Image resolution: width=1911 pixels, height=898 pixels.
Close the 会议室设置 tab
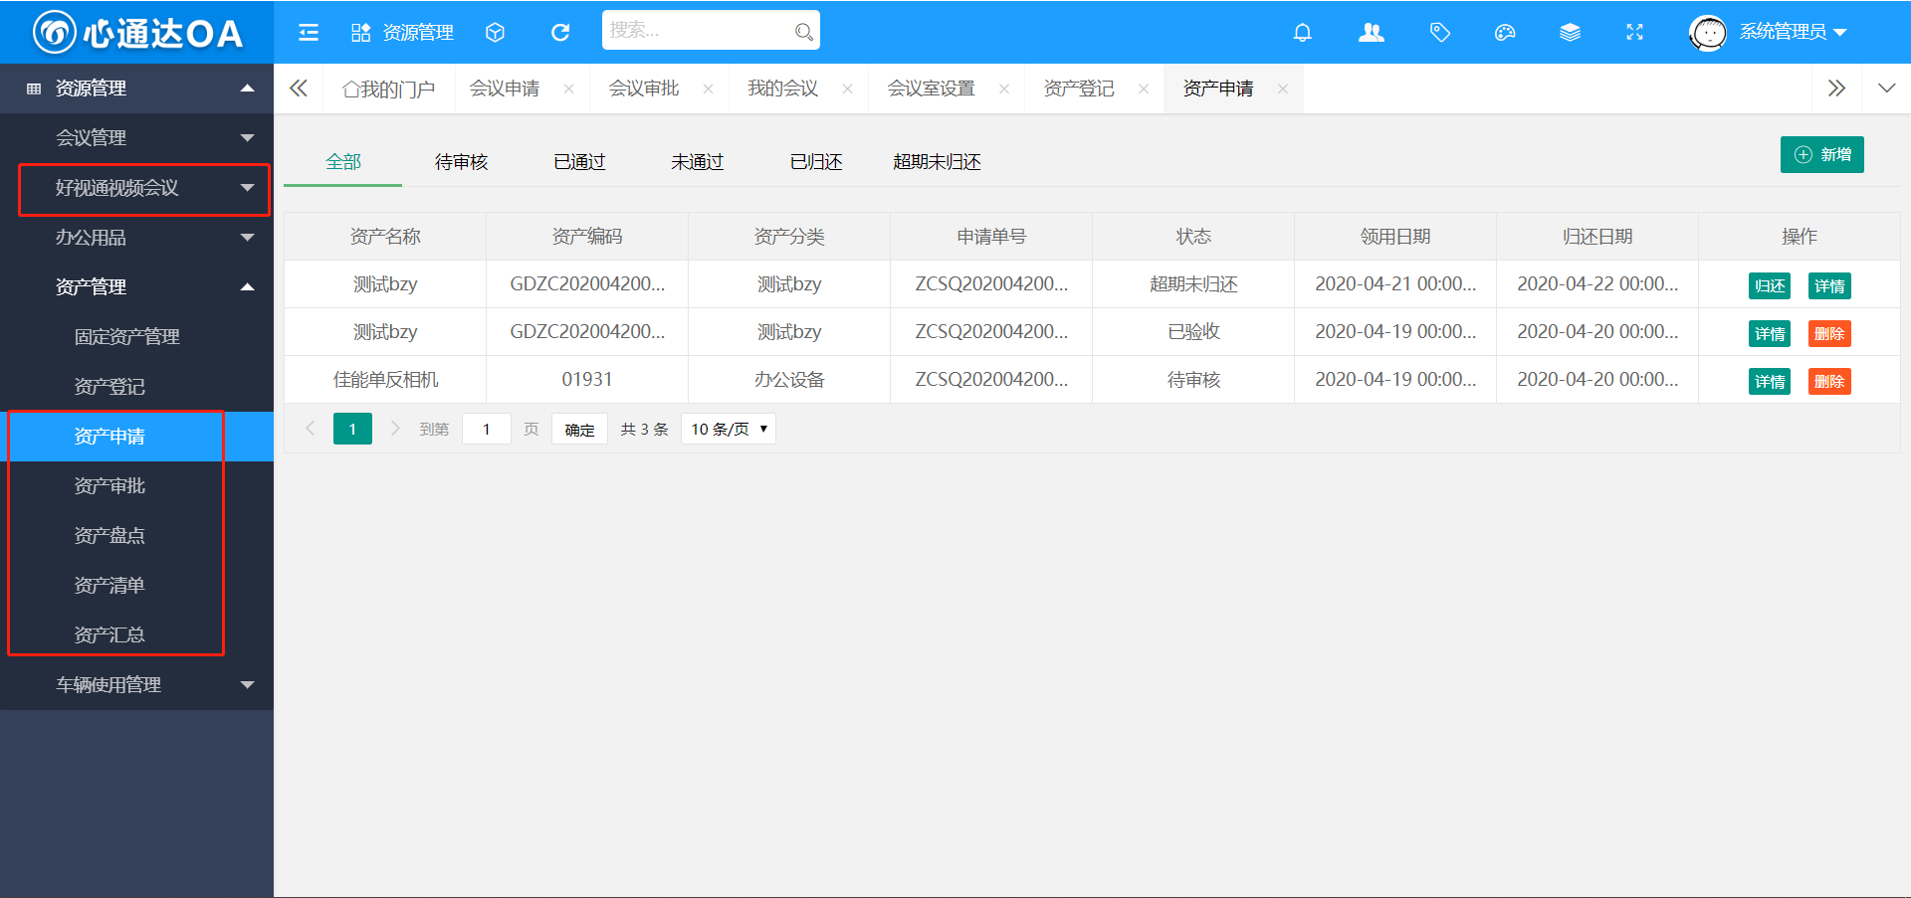pyautogui.click(x=1004, y=89)
